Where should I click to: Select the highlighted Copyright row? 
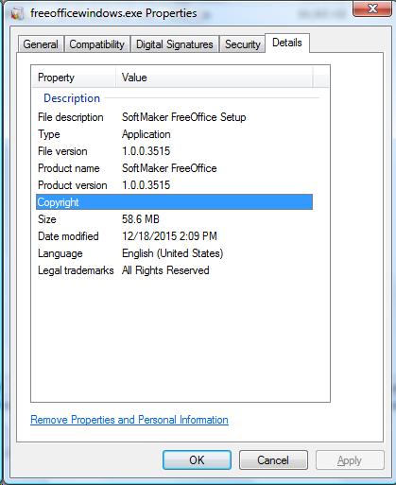tap(174, 202)
